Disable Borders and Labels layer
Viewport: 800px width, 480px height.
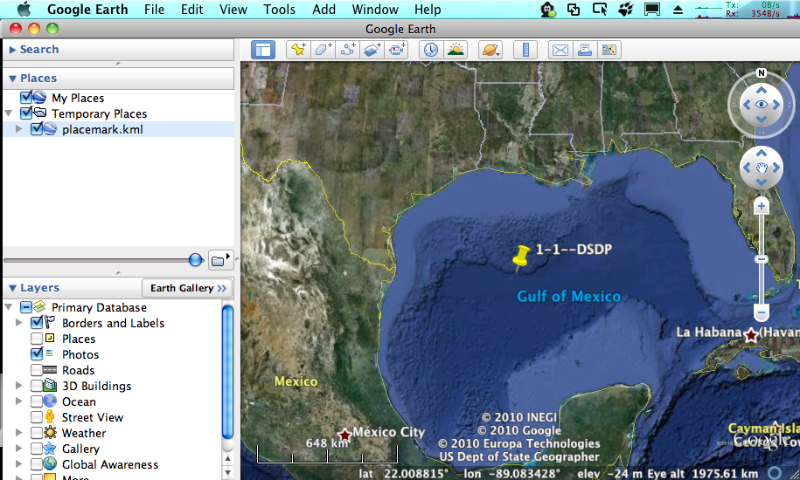point(37,322)
